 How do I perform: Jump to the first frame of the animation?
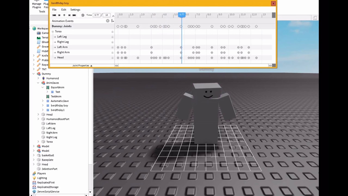pos(54,15)
